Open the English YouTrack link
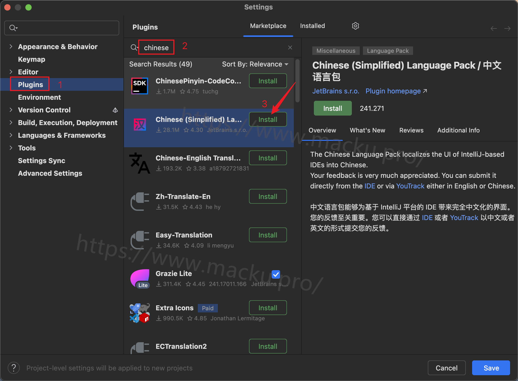518x381 pixels. [410, 186]
